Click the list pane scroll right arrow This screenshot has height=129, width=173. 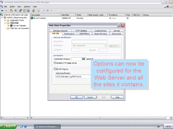pyautogui.click(x=171, y=118)
